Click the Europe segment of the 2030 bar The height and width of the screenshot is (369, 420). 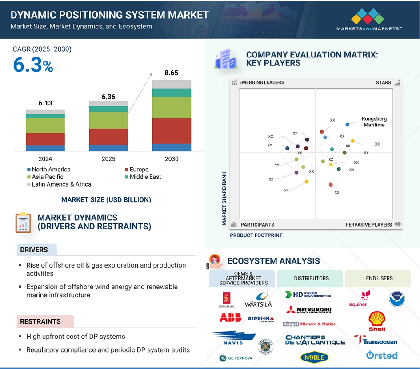172,131
